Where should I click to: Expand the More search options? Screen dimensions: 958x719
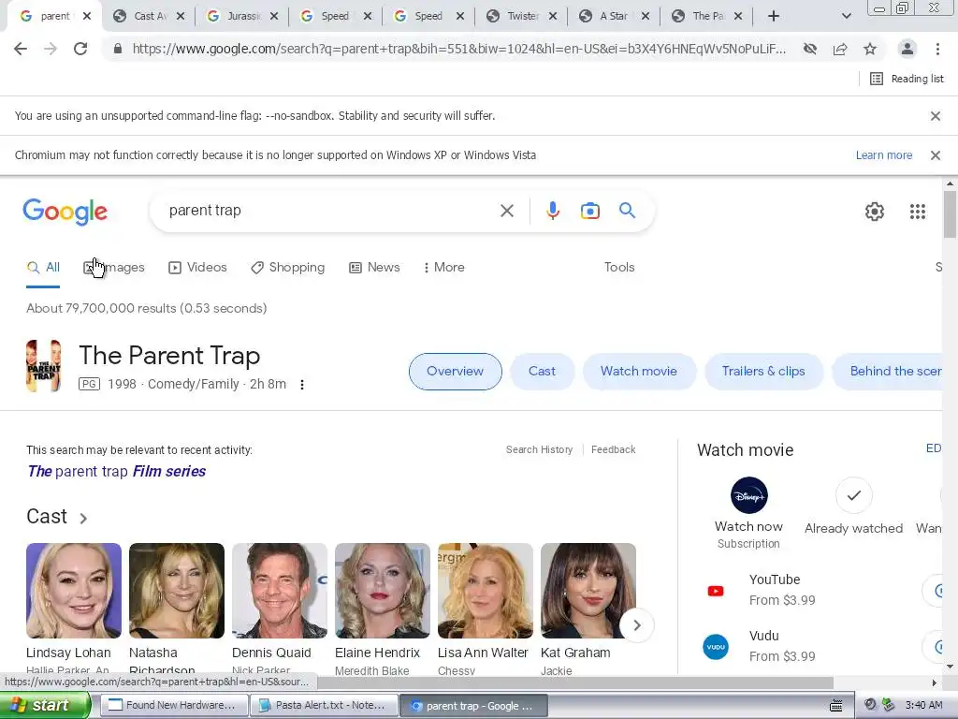pyautogui.click(x=444, y=267)
